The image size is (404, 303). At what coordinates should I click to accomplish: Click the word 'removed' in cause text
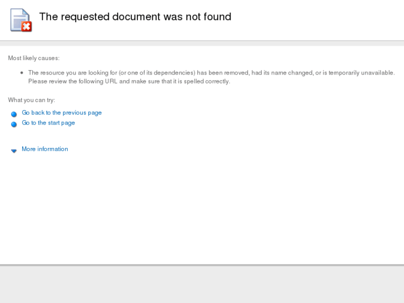point(236,73)
